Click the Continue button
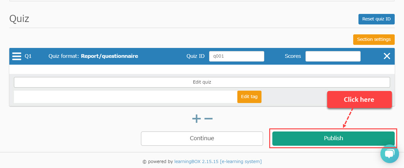The image size is (404, 168). [202, 138]
